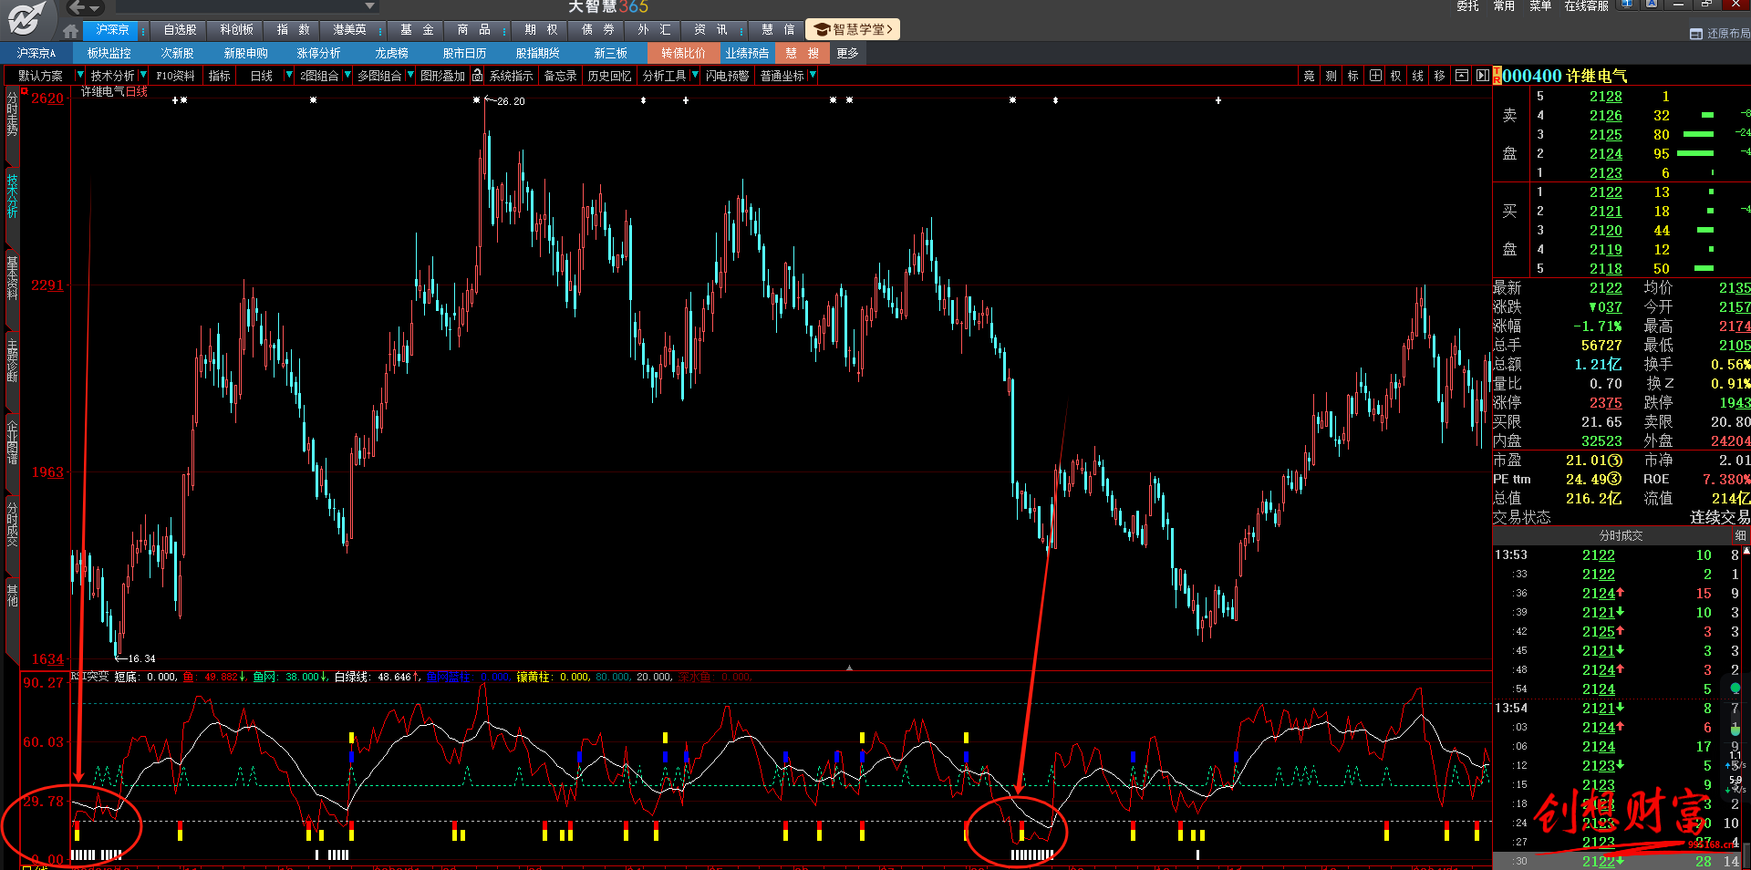1751x870 pixels.
Task: Click 闪电预警 button
Action: click(727, 76)
